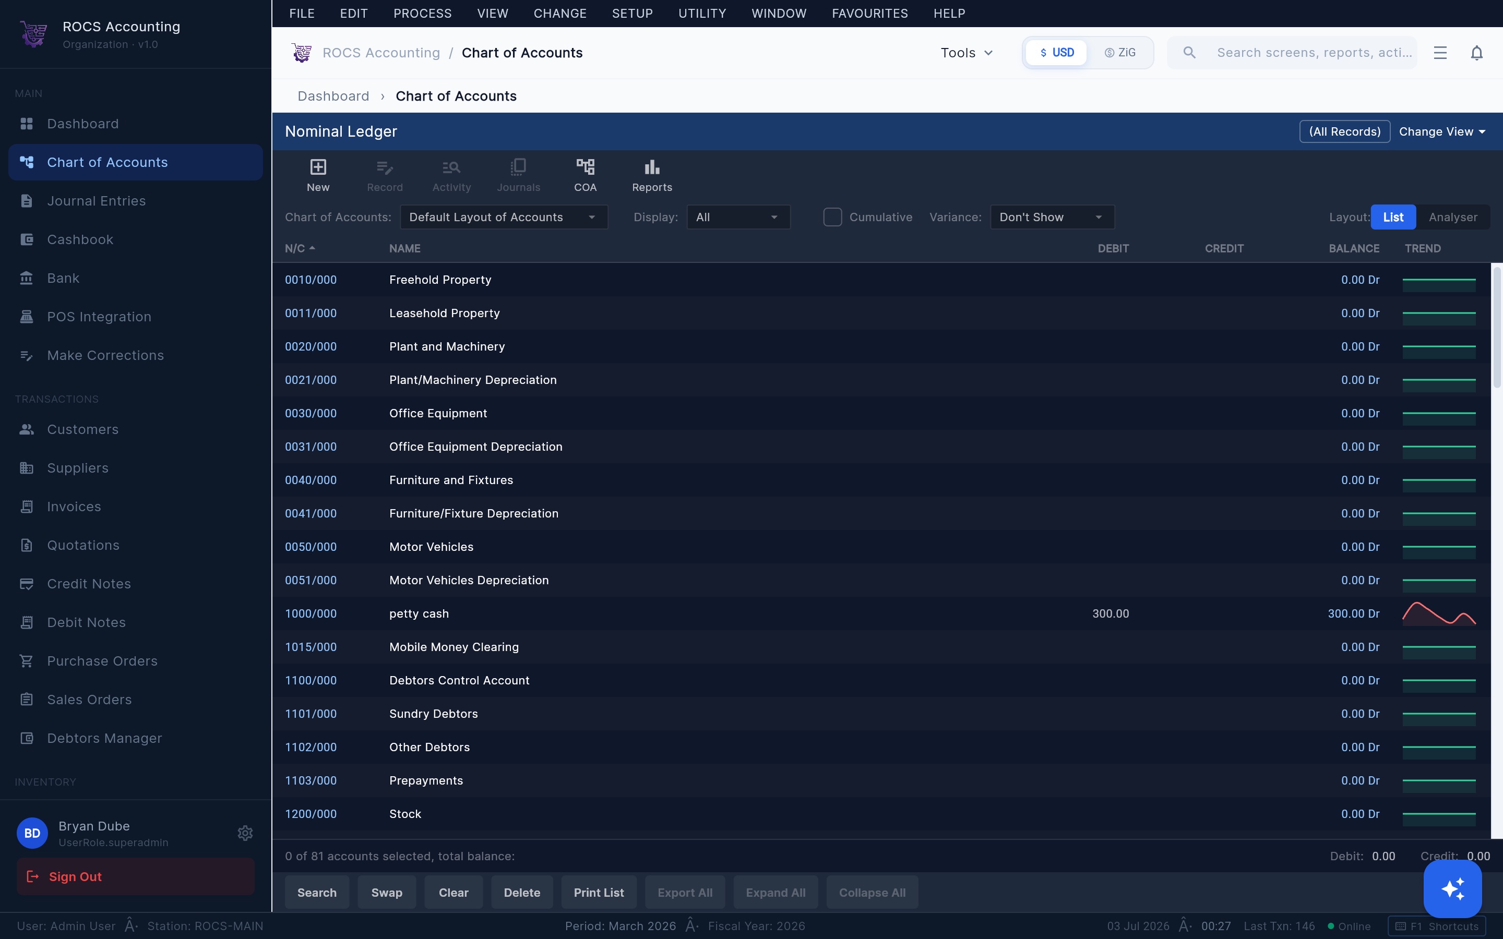This screenshot has width=1503, height=939.
Task: Expand the Variance dropdown
Action: click(1052, 216)
